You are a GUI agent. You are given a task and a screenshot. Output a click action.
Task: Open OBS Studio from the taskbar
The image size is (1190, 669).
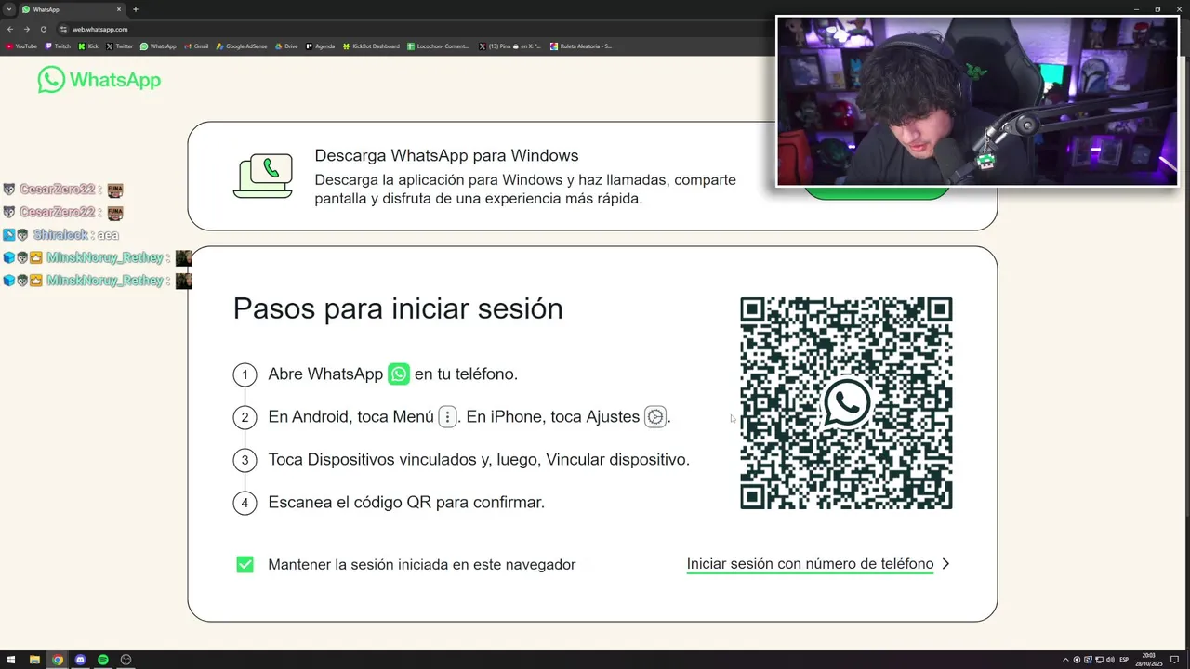126,660
